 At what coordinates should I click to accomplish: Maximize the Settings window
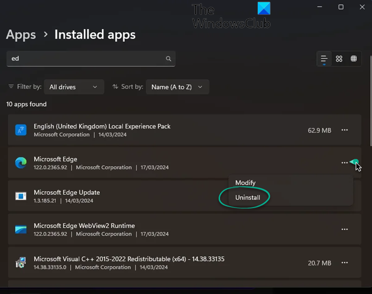coord(341,7)
